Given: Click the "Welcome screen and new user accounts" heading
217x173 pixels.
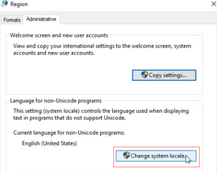Looking at the screenshot, I should pos(59,35).
